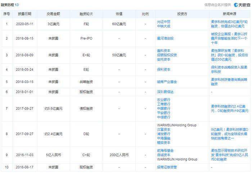Open news 柔性显示背板技术研究开发
The image size is (252, 173).
(x=229, y=155)
